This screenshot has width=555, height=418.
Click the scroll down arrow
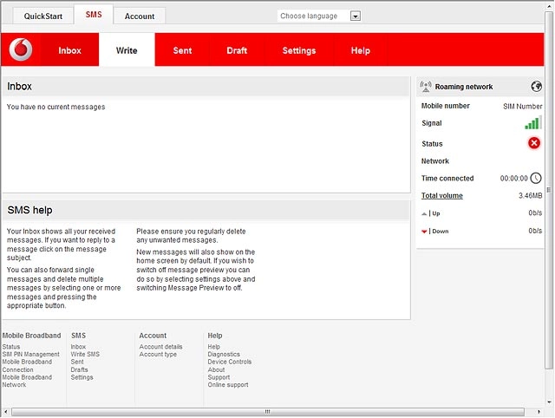[x=549, y=402]
